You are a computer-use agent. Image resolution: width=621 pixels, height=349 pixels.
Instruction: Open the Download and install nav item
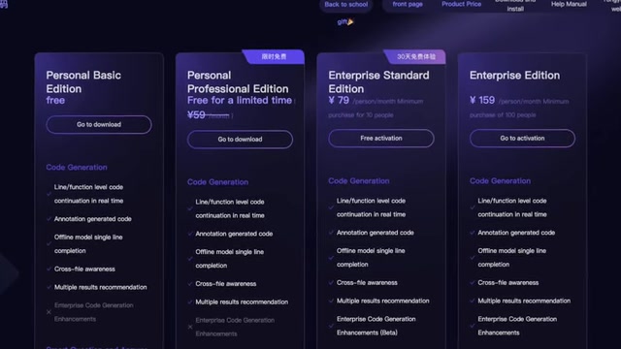(515, 5)
